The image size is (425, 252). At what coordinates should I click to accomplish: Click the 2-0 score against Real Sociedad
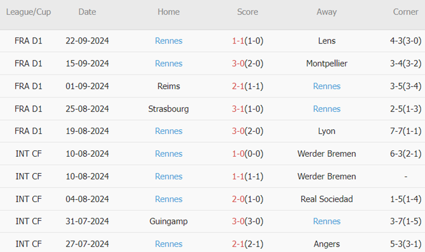[x=238, y=199]
